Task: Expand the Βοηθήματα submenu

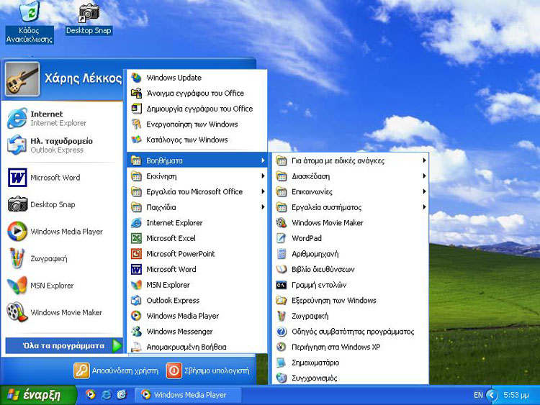Action: [197, 160]
